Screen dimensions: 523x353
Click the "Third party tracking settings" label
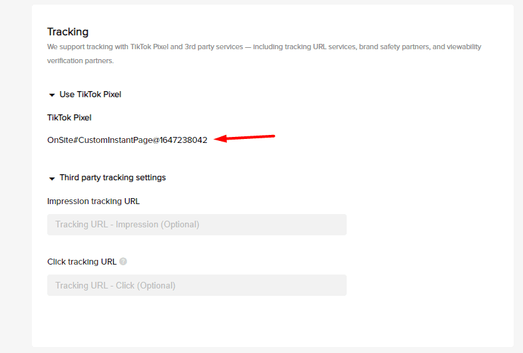(112, 177)
